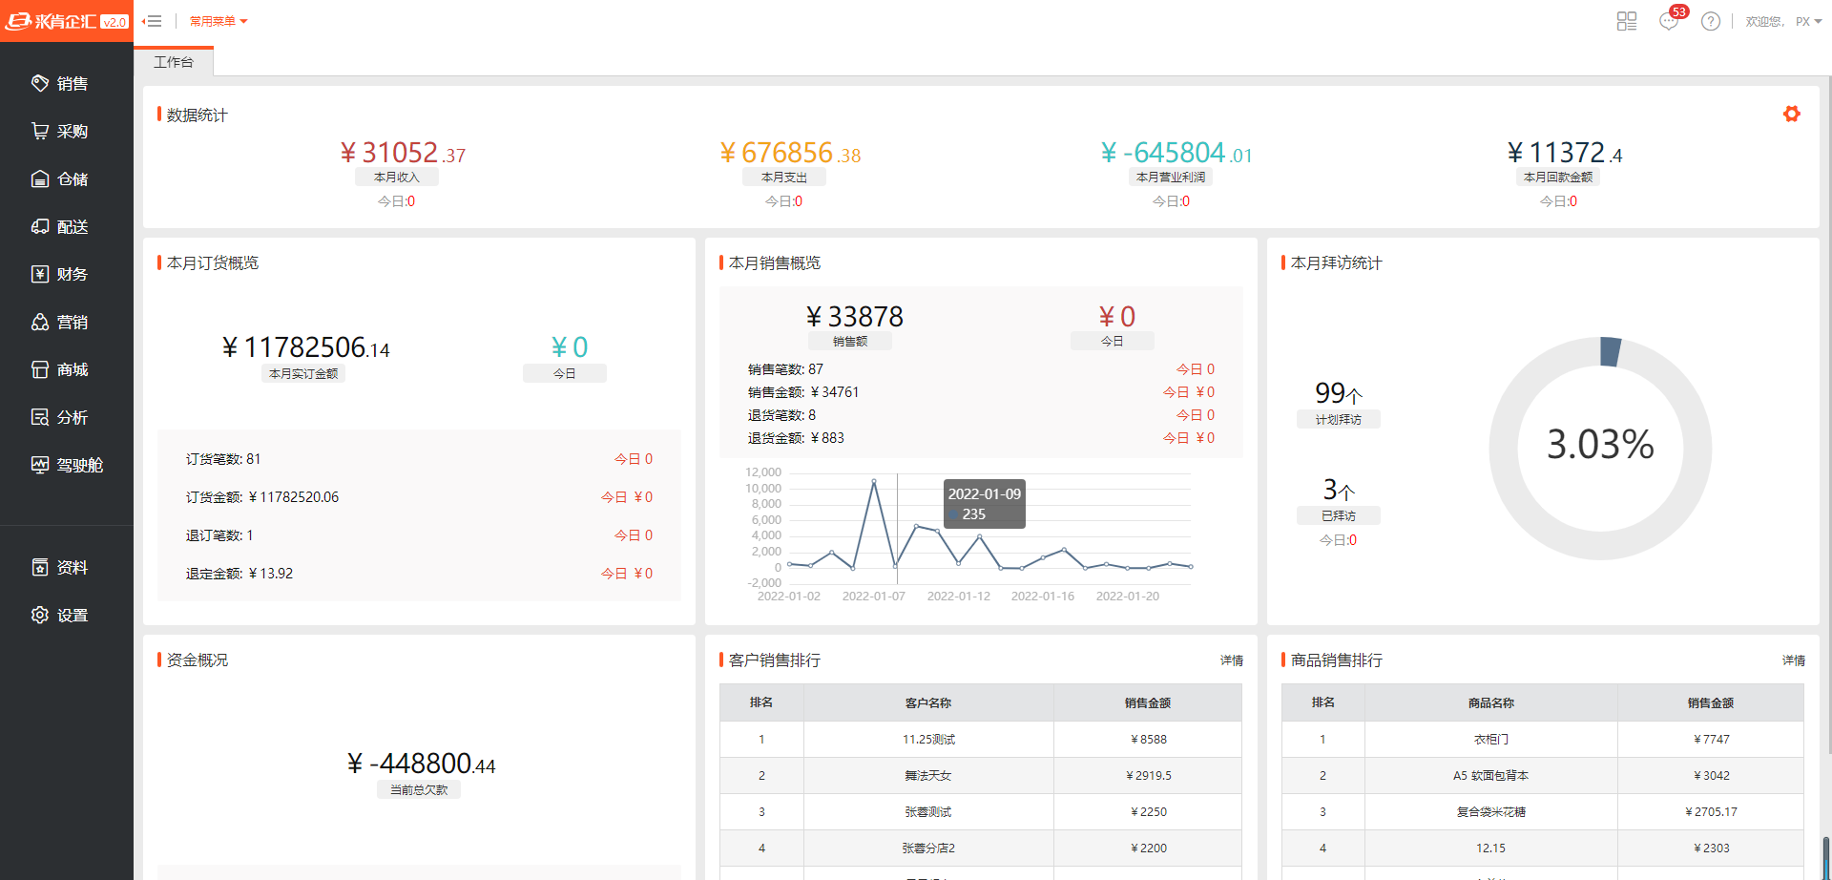Screen dimensions: 1832x880
Task: Open the 配送 delivery truck icon
Action: (40, 227)
